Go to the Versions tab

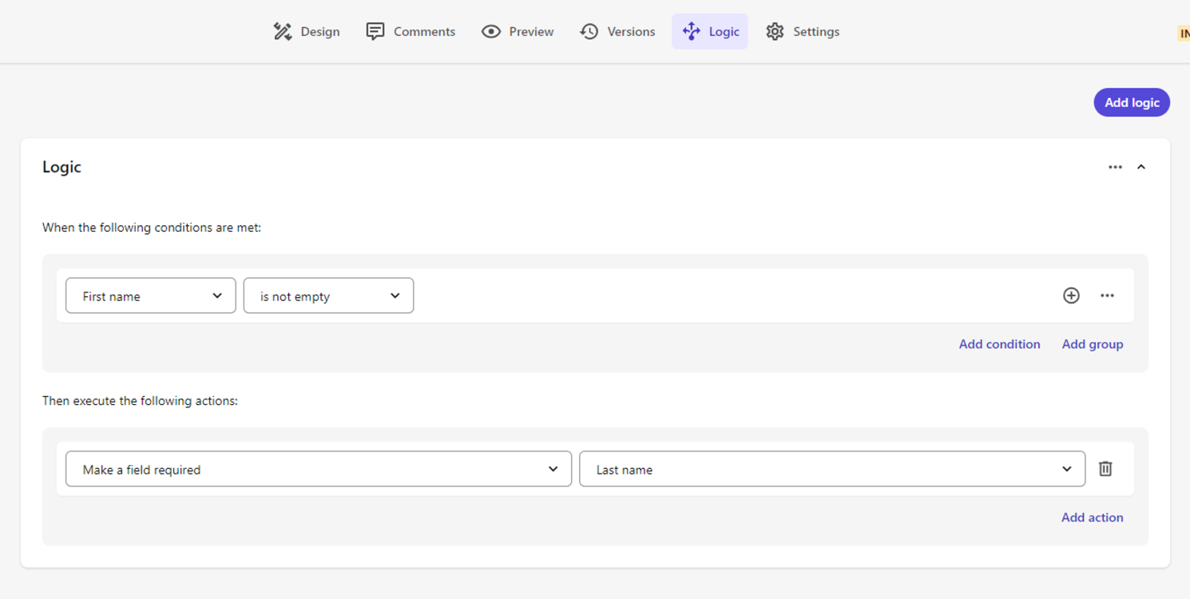[x=618, y=32]
